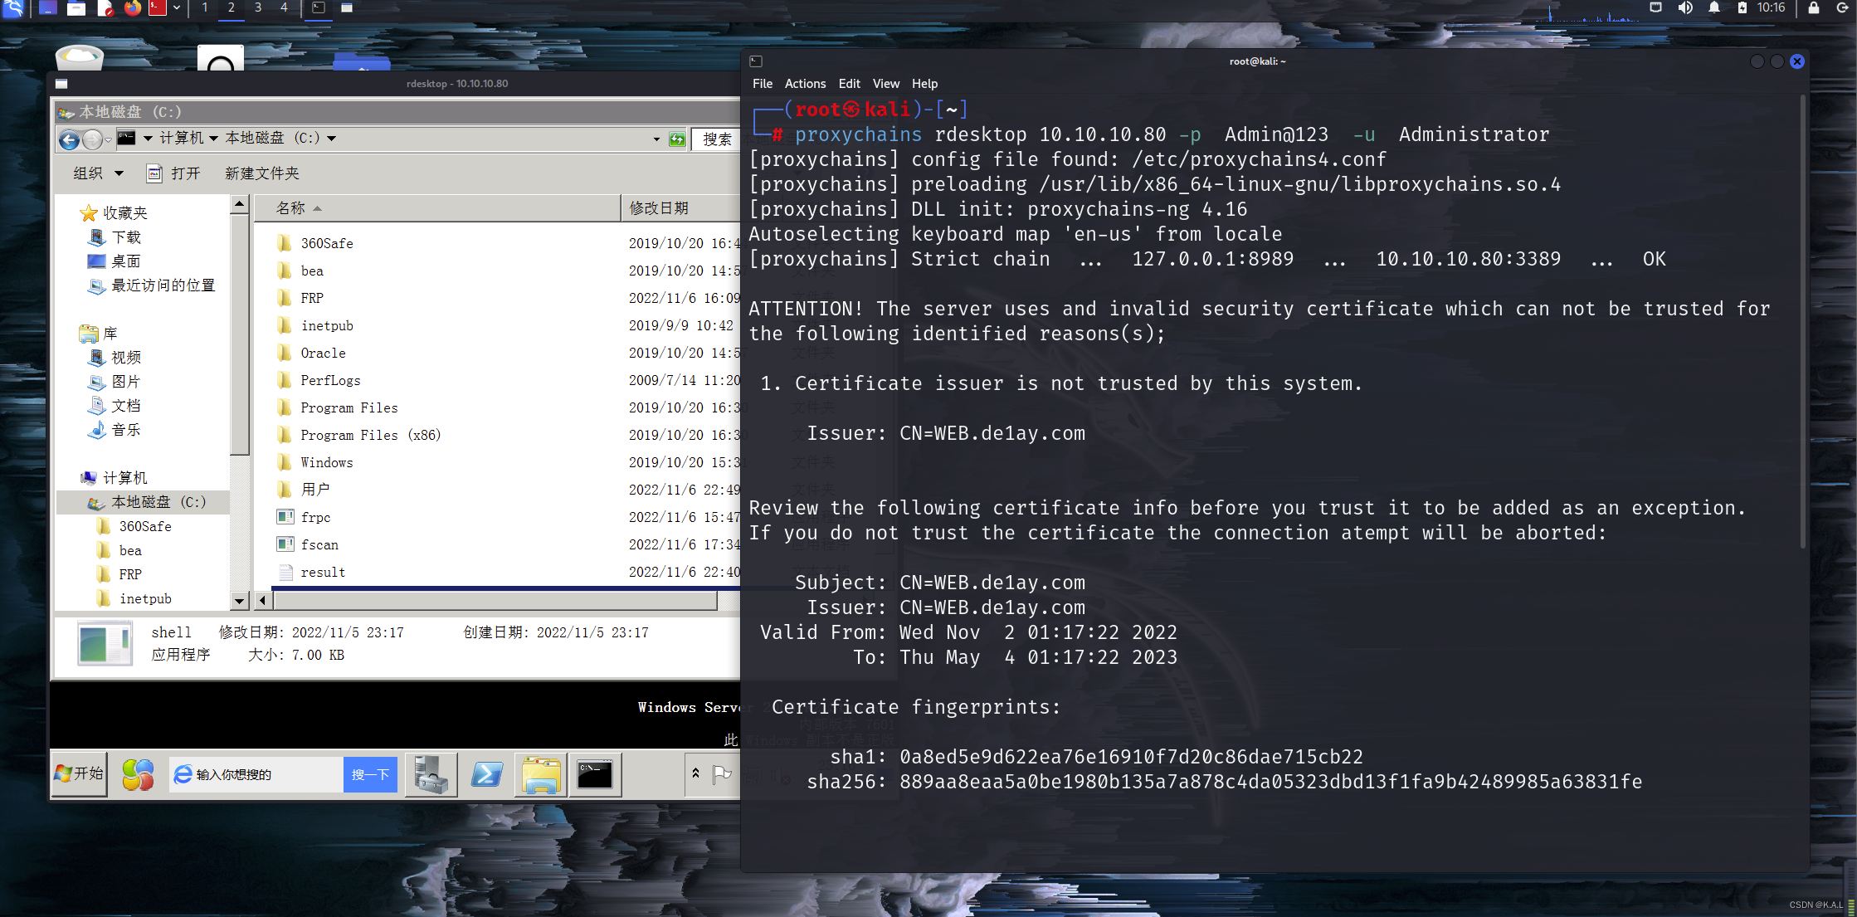Screen dimensions: 1857x917
Task: Click the Kali volume speaker icon
Action: (x=1685, y=8)
